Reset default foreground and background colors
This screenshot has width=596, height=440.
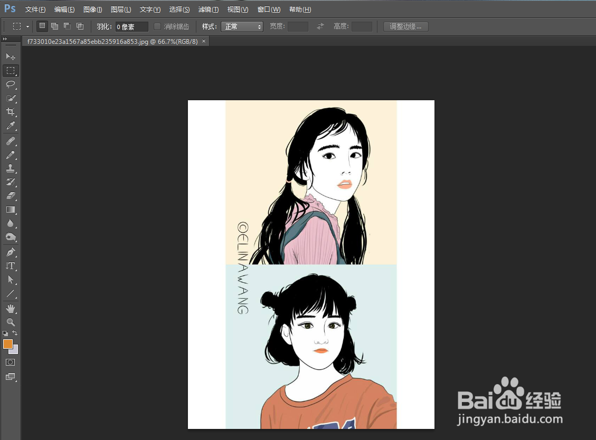click(x=5, y=333)
